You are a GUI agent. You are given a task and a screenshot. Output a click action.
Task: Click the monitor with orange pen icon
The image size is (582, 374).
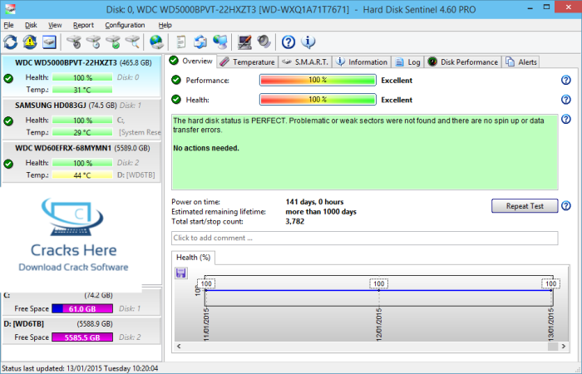(x=244, y=42)
